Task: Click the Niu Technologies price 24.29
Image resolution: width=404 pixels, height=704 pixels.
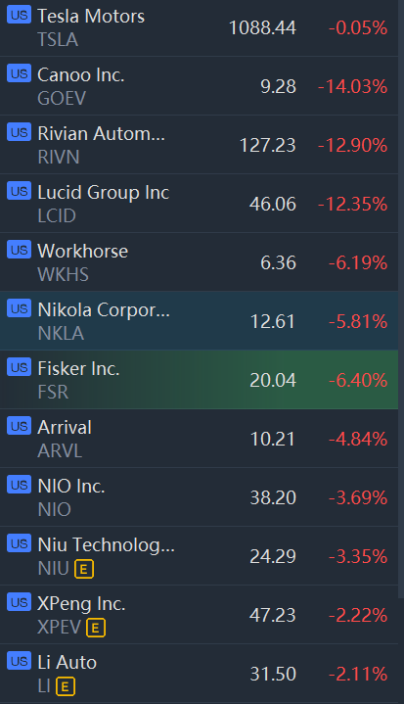Action: pyautogui.click(x=273, y=556)
